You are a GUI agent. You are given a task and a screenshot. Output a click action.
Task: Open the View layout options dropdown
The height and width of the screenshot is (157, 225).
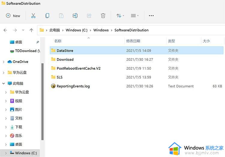(135, 16)
